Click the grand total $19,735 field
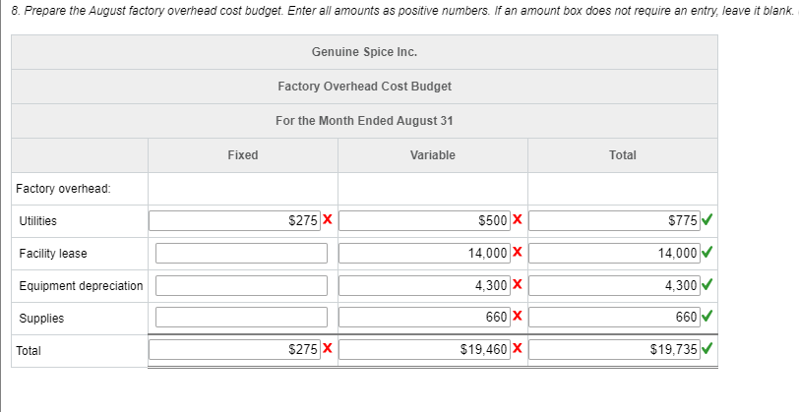Image resolution: width=799 pixels, height=412 pixels. 614,349
